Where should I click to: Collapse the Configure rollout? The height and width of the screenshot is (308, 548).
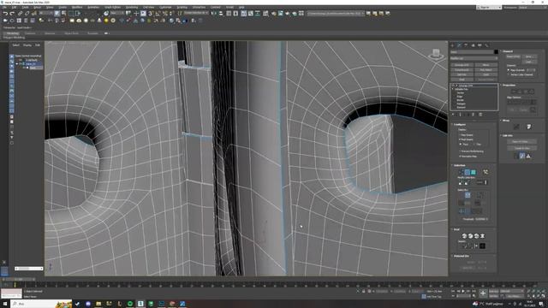460,124
